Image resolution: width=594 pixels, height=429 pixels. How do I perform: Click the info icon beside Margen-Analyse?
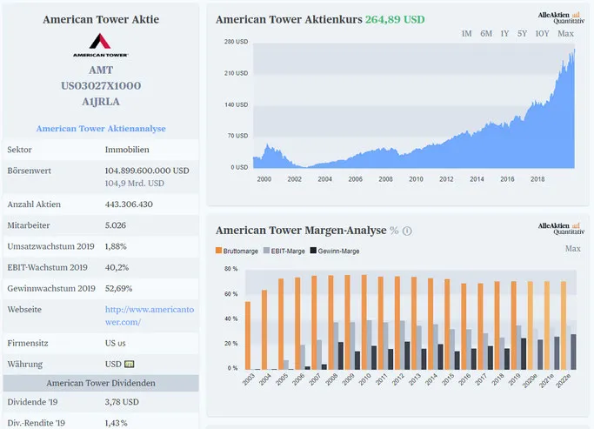point(407,231)
